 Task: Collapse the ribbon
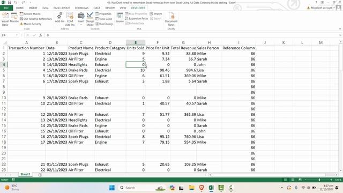pos(340,29)
